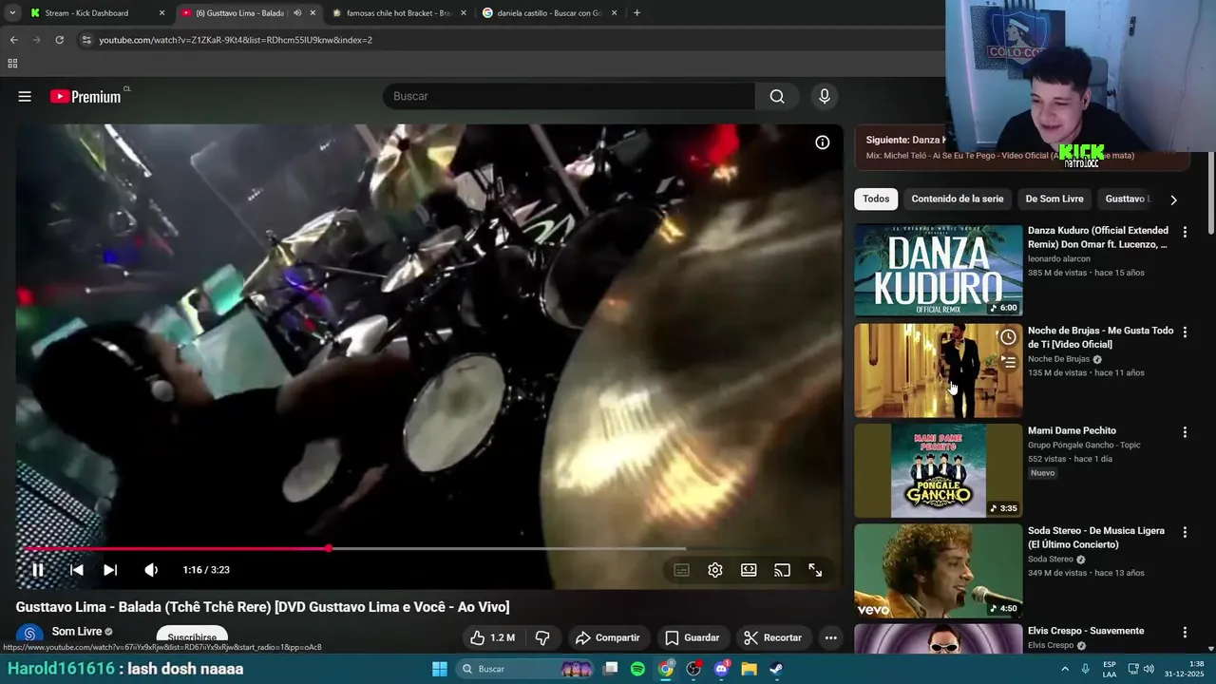Image resolution: width=1216 pixels, height=684 pixels.
Task: Dislike the Gusttavo Lima video
Action: coord(542,637)
